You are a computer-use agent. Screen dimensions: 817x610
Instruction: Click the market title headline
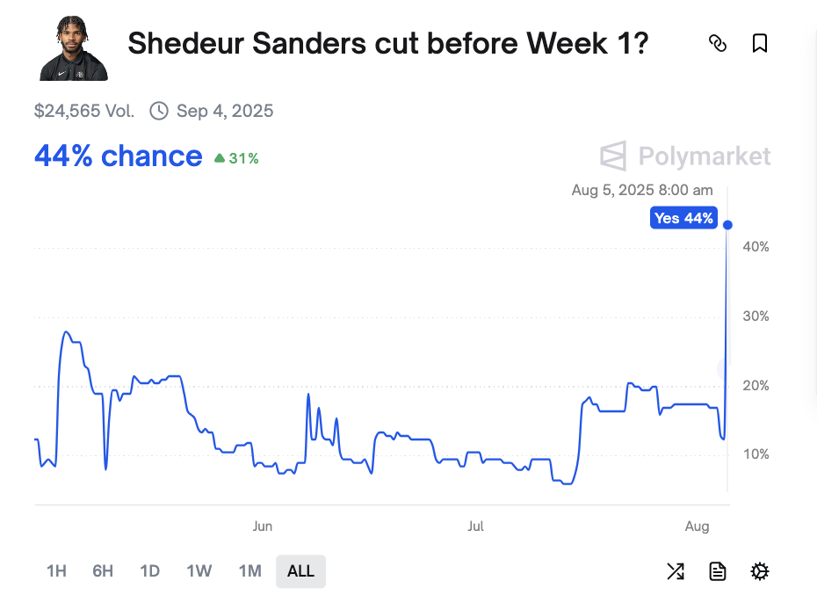tap(387, 43)
